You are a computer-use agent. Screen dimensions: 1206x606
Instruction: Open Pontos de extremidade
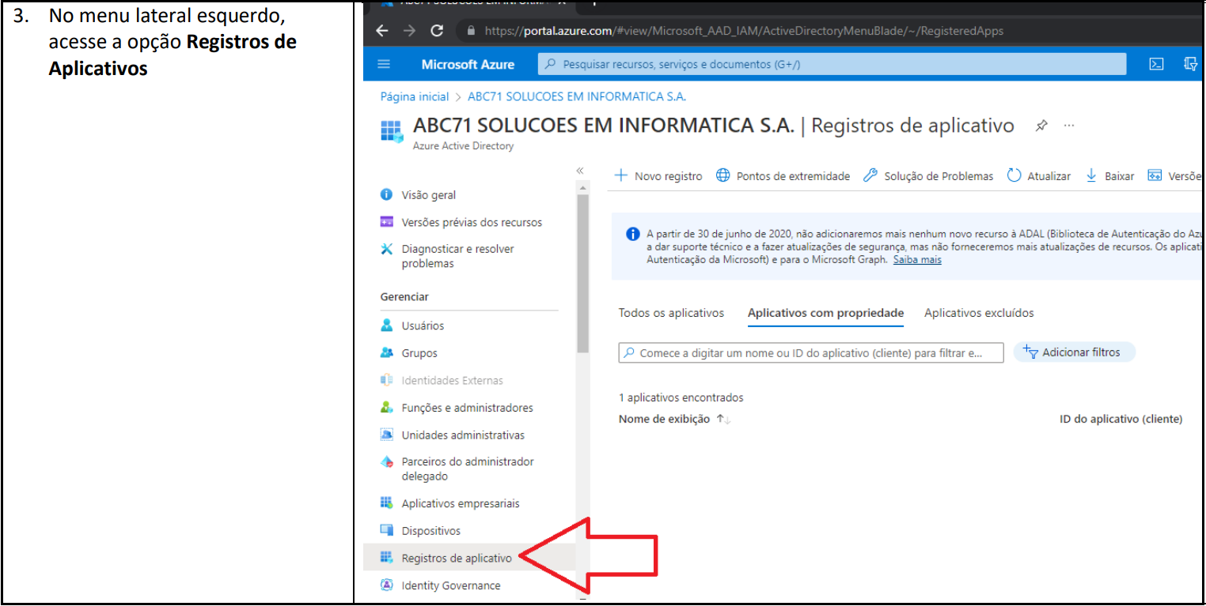783,176
